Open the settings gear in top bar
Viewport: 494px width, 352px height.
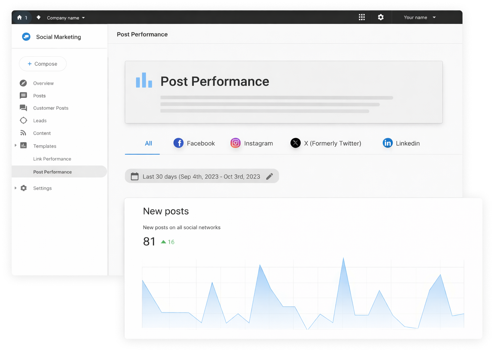[x=381, y=17]
